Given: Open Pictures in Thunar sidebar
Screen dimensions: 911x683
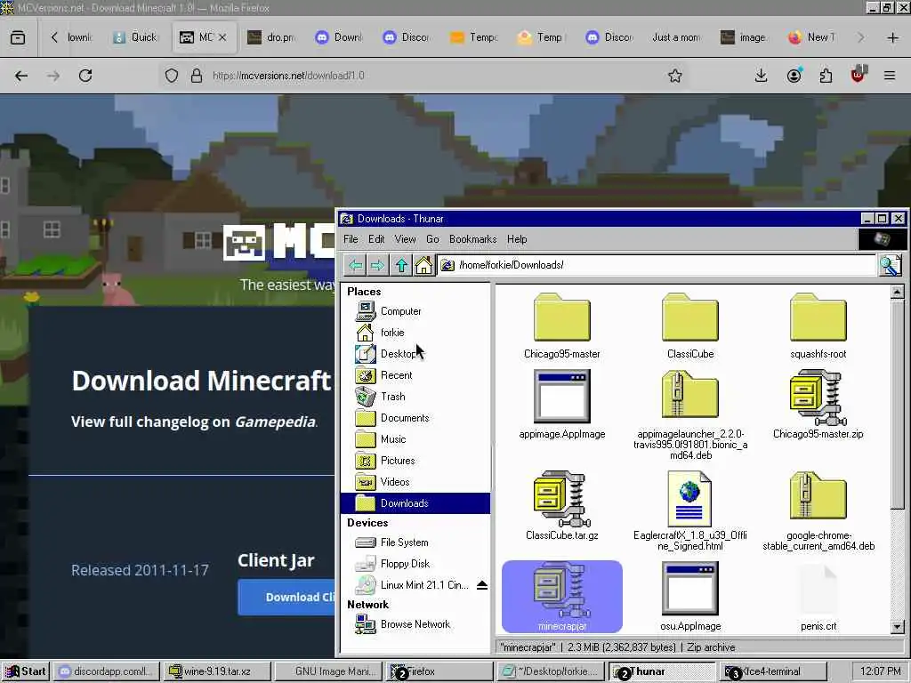Looking at the screenshot, I should pos(415,461).
